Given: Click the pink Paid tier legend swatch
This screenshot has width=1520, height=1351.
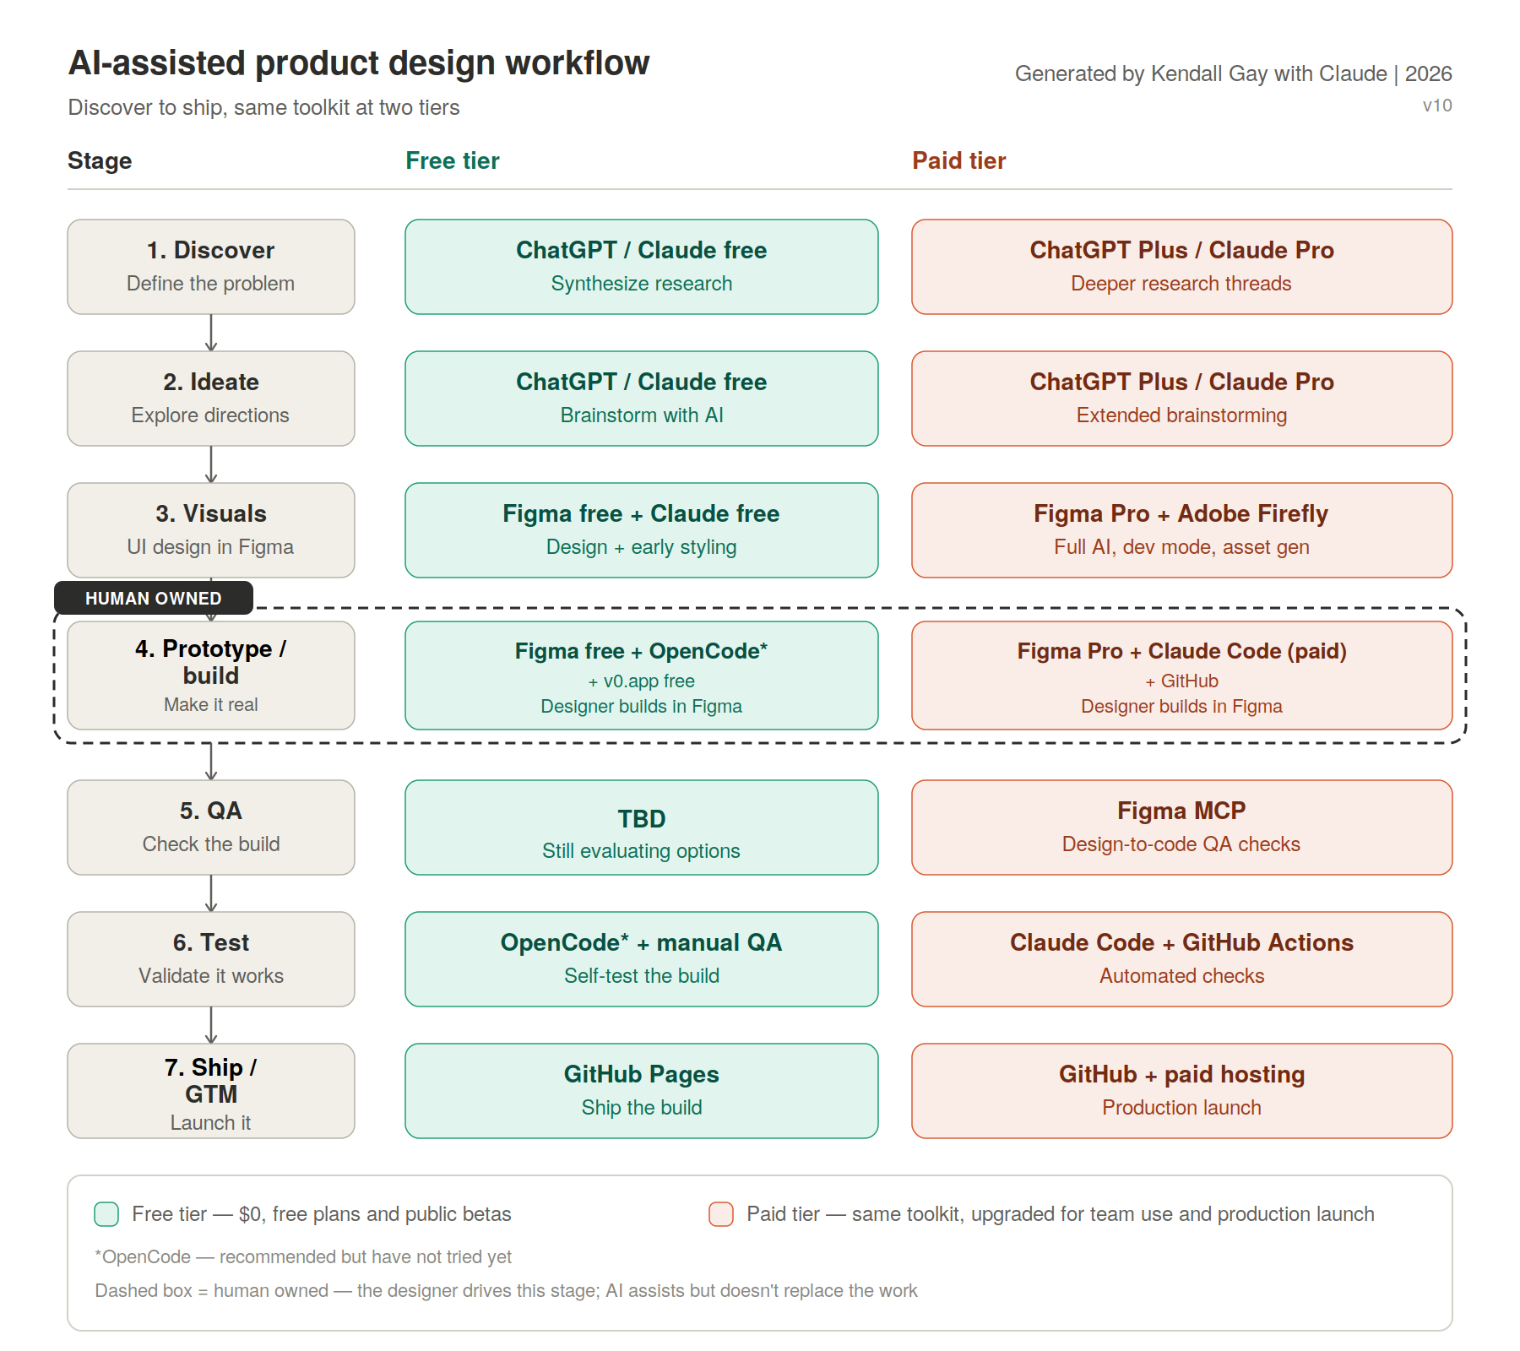Looking at the screenshot, I should (721, 1214).
